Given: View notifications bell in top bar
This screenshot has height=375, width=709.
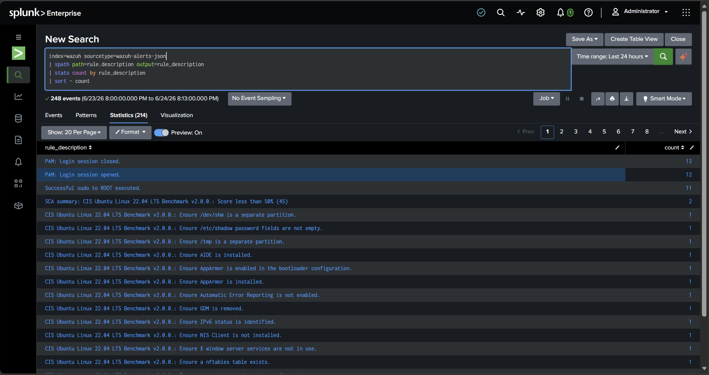Looking at the screenshot, I should coord(560,13).
